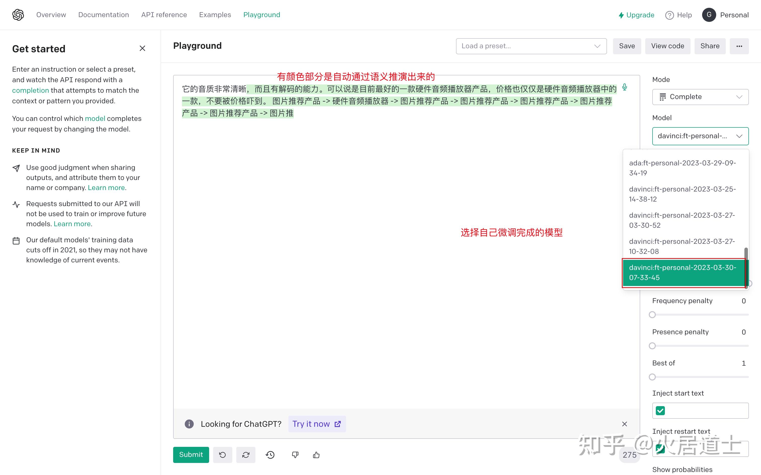Open ChatGPT via the Try it now link
Screen dimensions: 761x475
316,424
